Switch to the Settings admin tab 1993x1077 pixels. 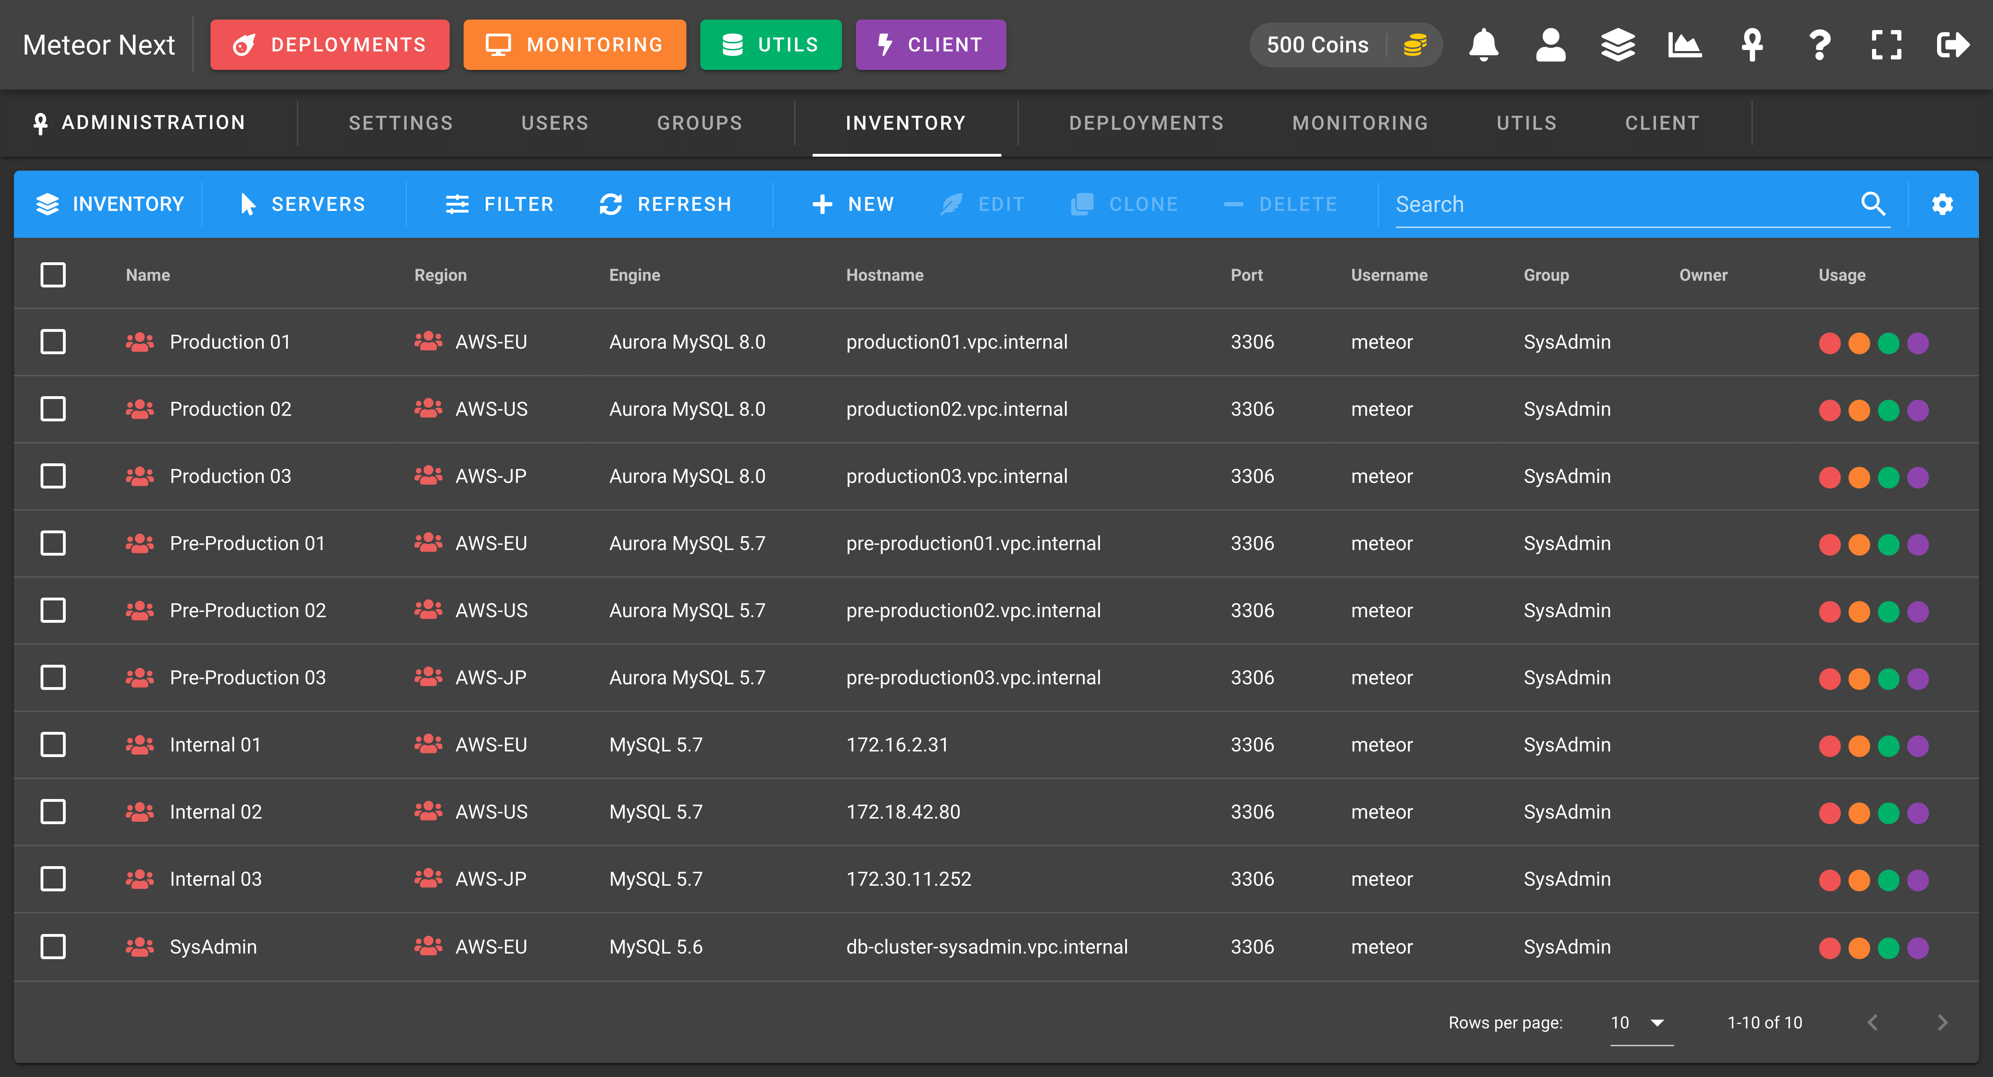(401, 123)
